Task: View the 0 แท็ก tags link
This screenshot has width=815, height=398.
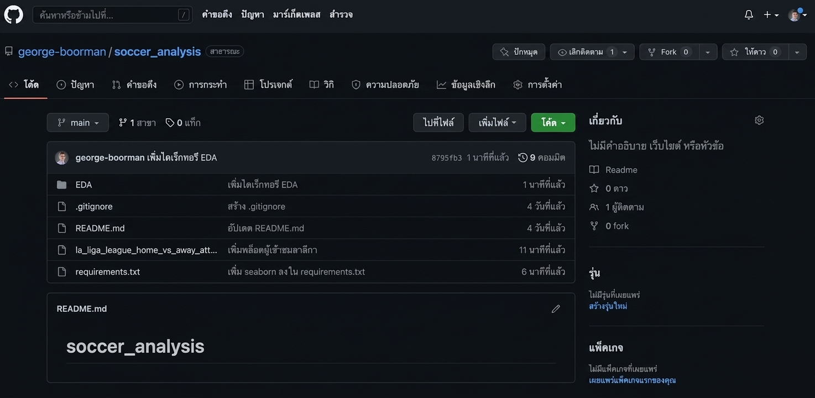Action: click(183, 123)
